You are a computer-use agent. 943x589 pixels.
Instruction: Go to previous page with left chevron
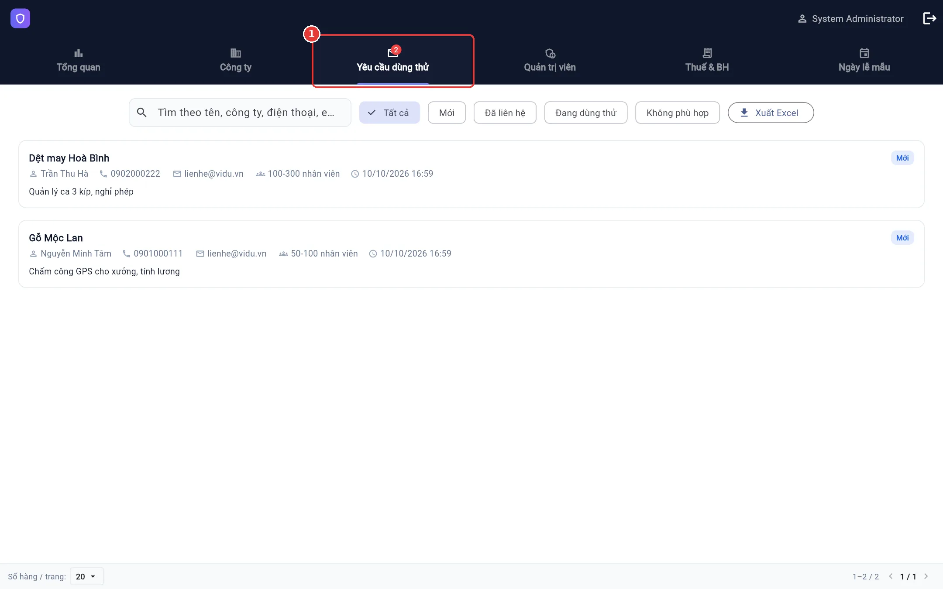[x=891, y=576]
